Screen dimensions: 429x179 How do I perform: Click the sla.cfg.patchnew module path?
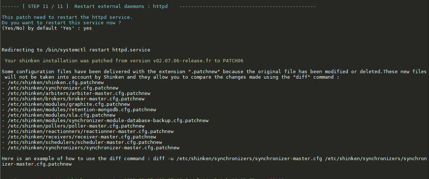(61, 115)
